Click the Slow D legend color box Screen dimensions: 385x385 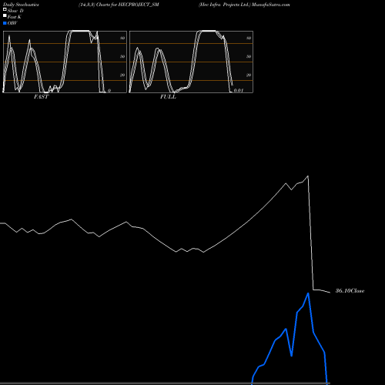[5, 10]
